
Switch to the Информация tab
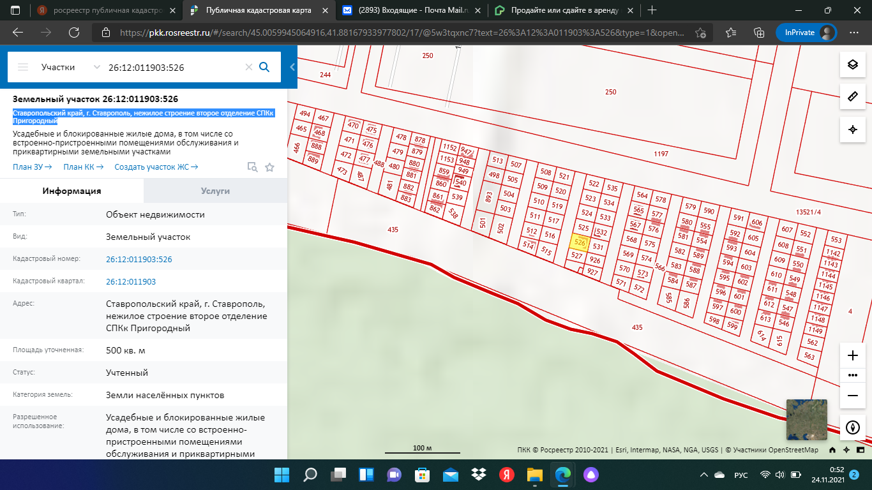[71, 191]
